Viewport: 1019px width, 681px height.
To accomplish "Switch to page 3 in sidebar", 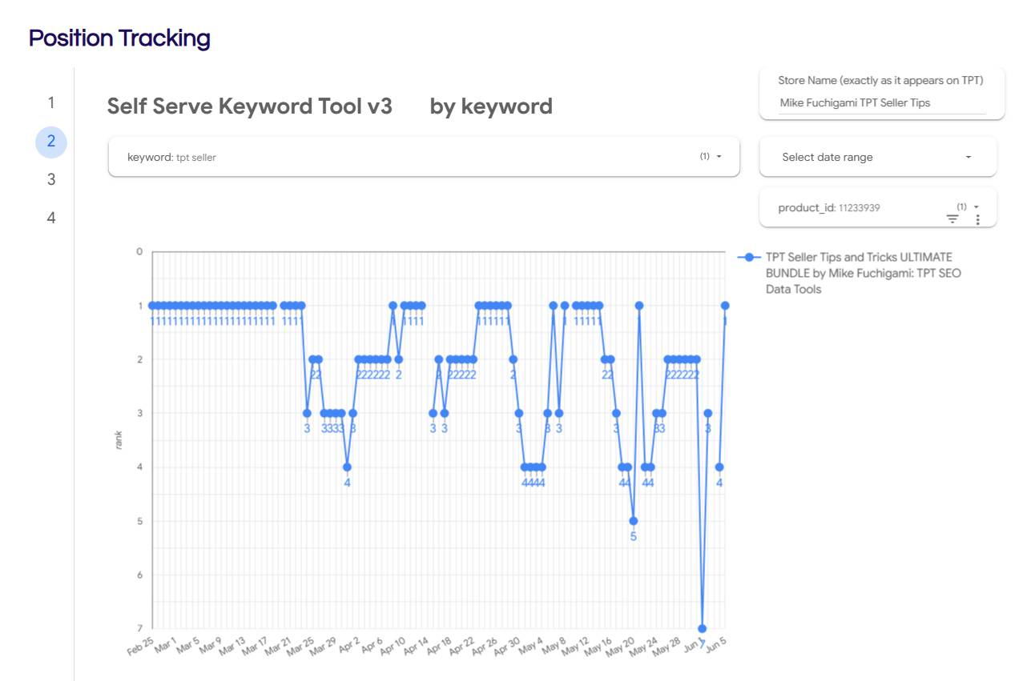I will pos(51,179).
